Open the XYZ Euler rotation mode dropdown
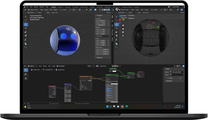 (x=102, y=36)
